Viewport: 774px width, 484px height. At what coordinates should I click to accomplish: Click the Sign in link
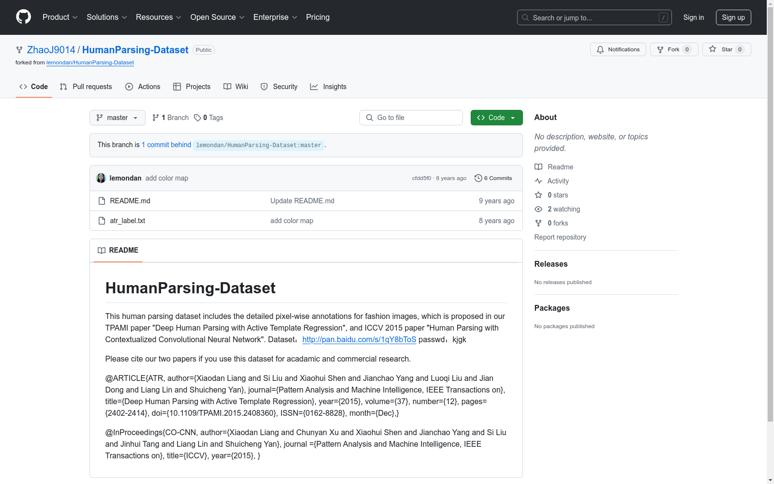tap(694, 17)
